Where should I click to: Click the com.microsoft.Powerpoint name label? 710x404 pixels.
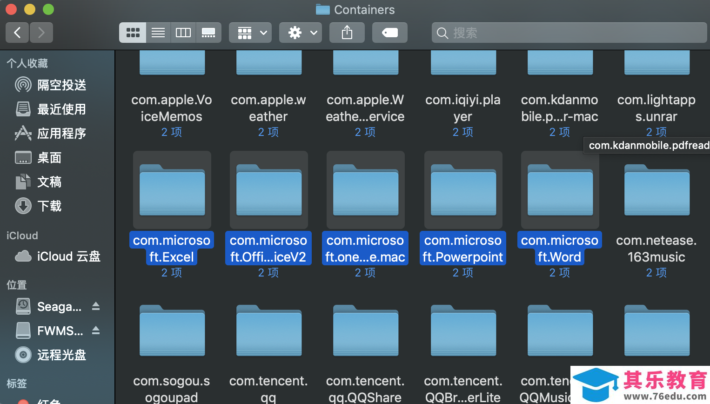(x=463, y=249)
